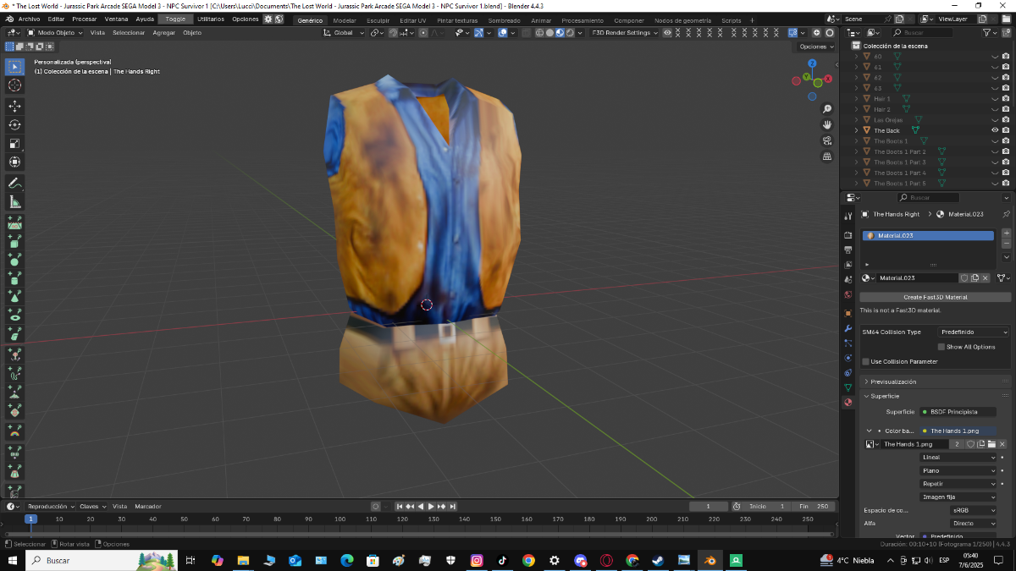Collapse the Superficie panel
The width and height of the screenshot is (1016, 571).
click(x=936, y=396)
